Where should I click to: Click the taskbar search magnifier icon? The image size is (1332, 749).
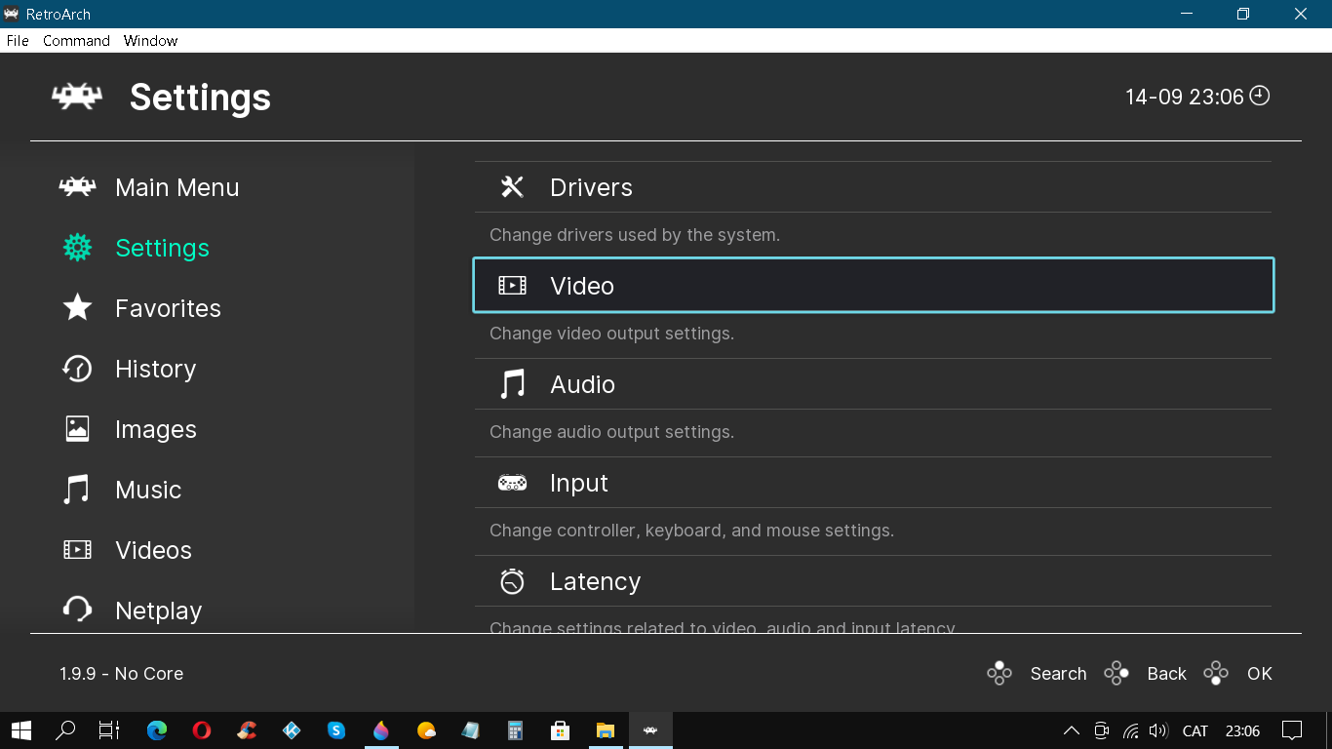(x=65, y=729)
